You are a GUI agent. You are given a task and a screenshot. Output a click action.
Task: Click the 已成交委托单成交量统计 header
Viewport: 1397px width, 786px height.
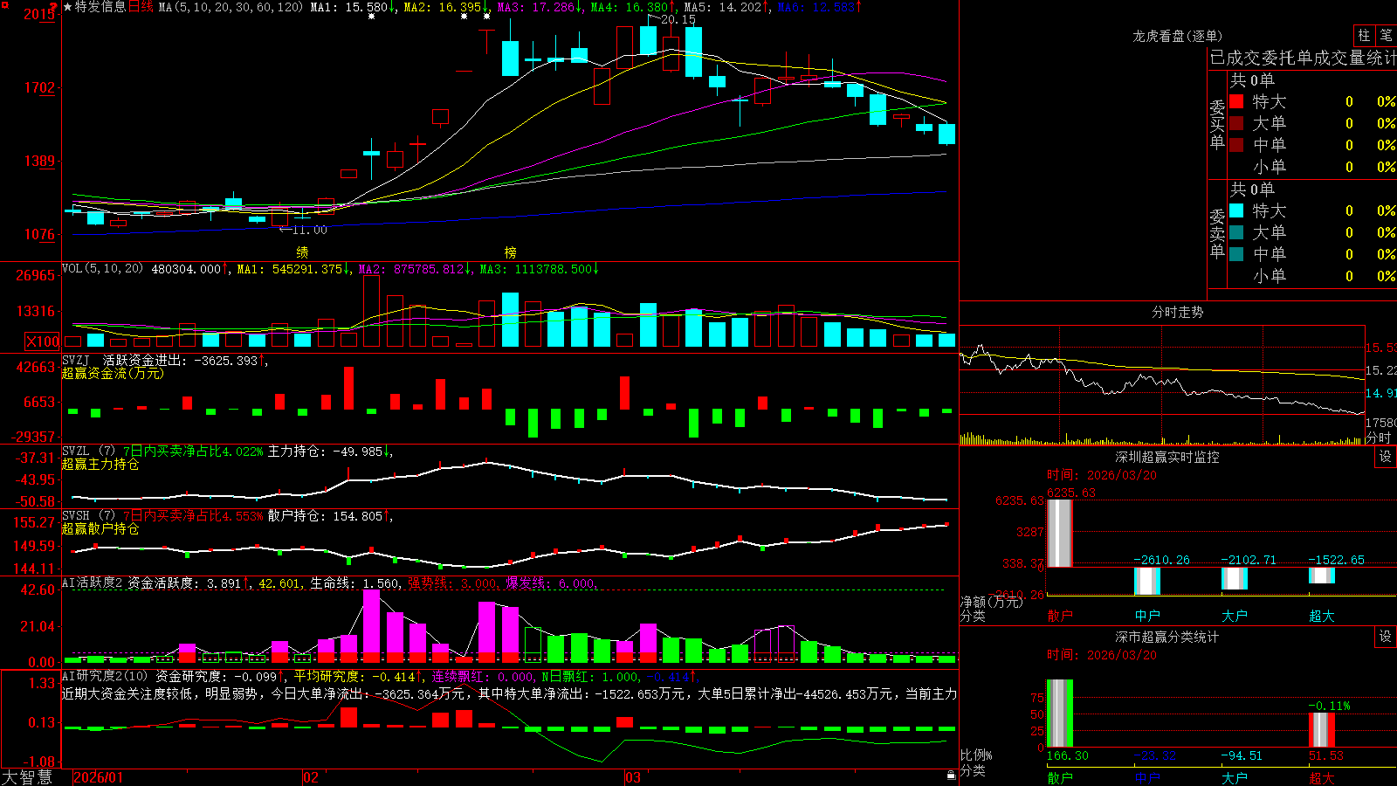(1303, 58)
